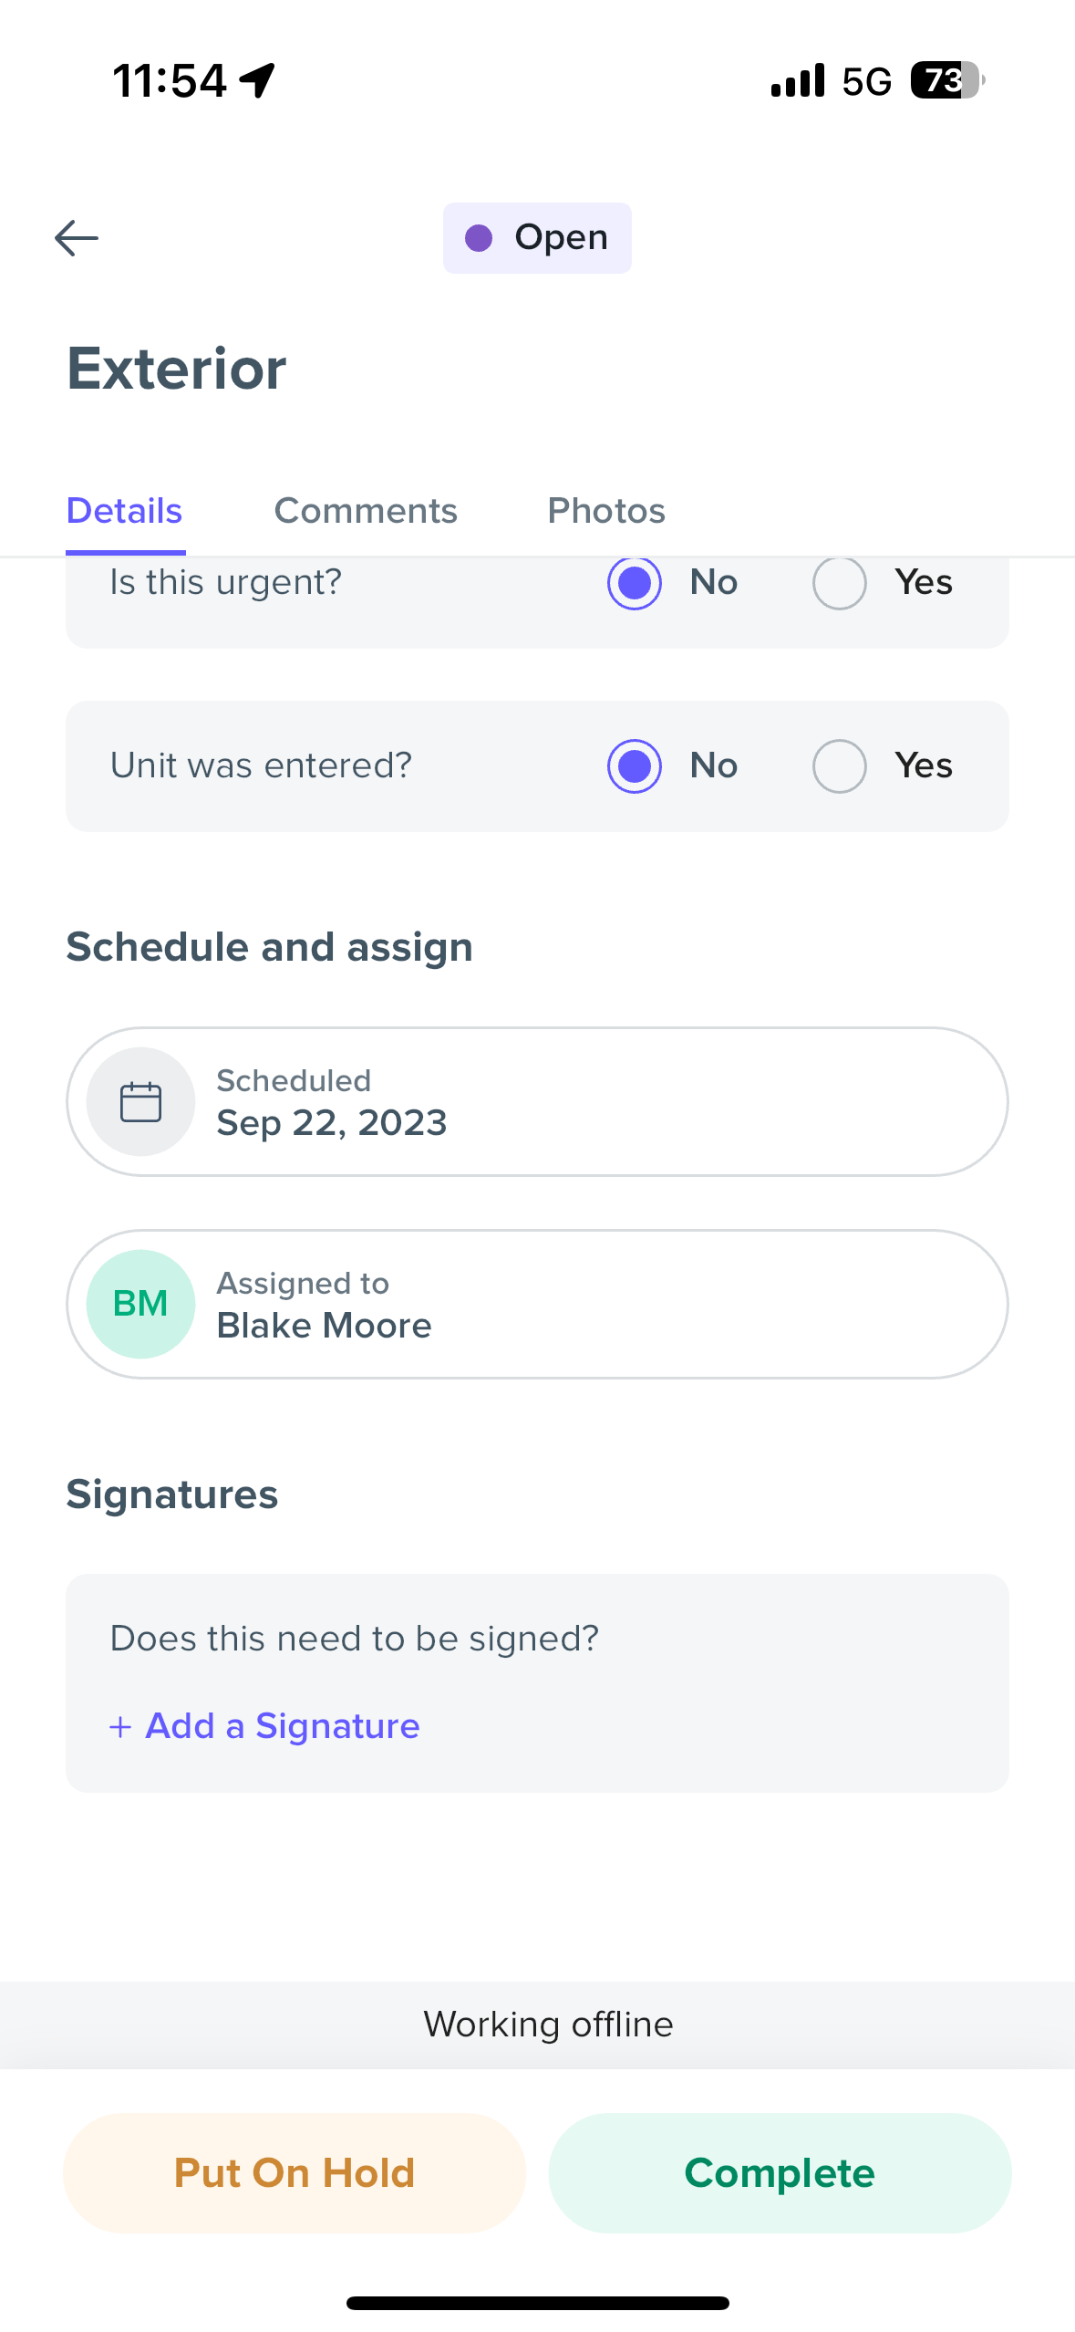Viewport: 1075px width, 2332px height.
Task: Open the Scheduled Sep 22, 2023 picker
Action: [537, 1102]
